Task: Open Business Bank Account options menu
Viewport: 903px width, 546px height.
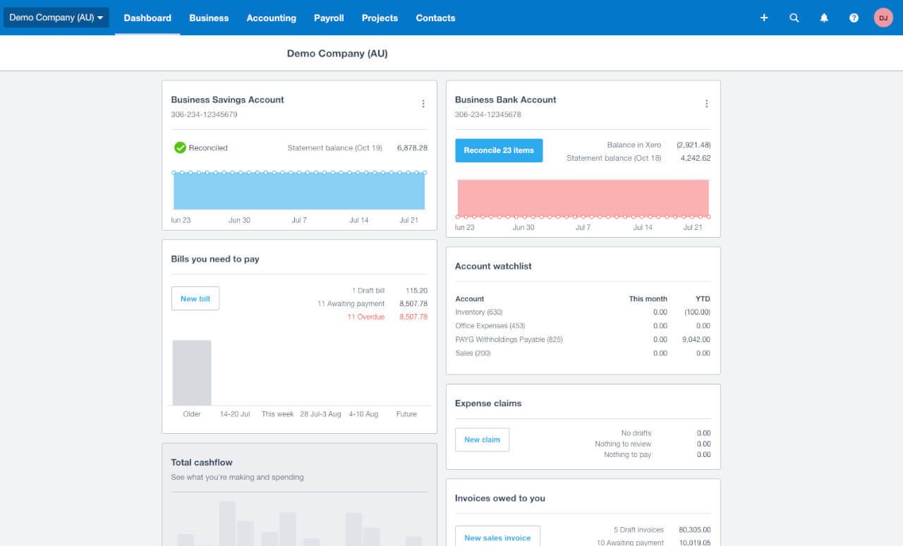Action: 707,104
